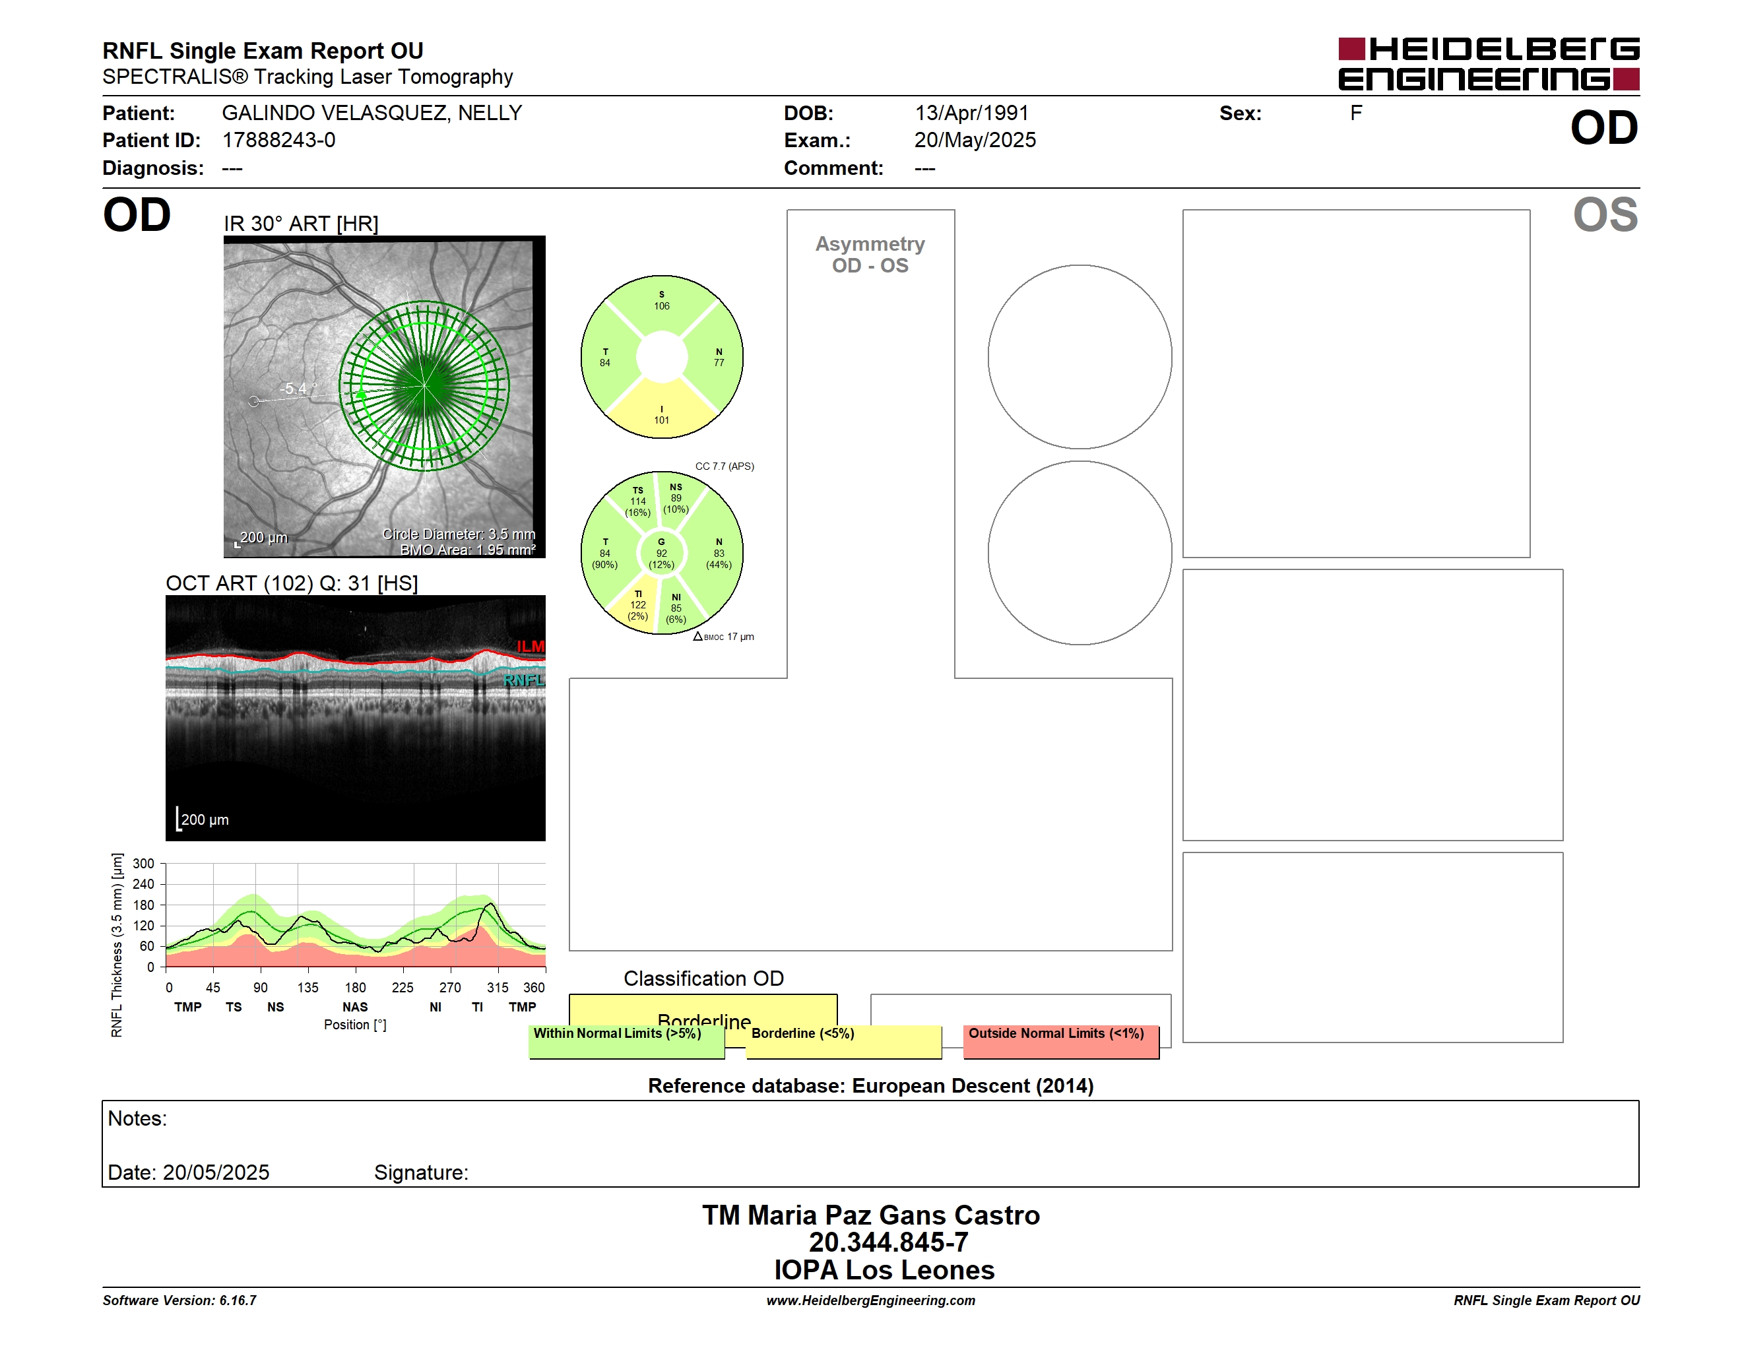Click the Comment: field label
Image resolution: width=1742 pixels, height=1346 pixels.
click(x=833, y=168)
